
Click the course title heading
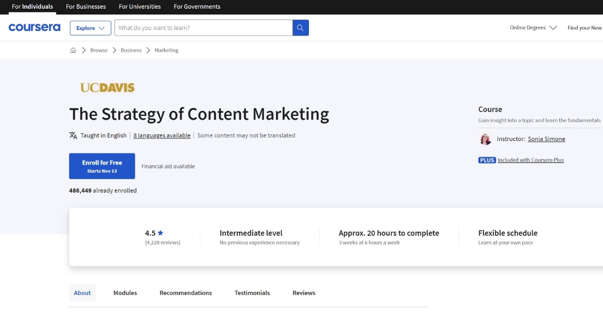(199, 114)
